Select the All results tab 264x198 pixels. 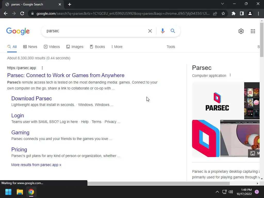[12, 47]
